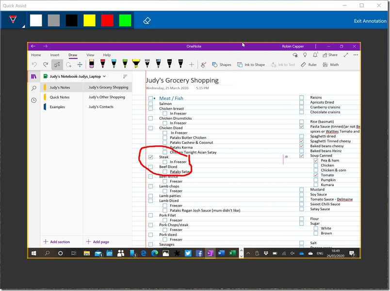Click the Undo arrow in OneNote
The image size is (390, 291).
34,65
